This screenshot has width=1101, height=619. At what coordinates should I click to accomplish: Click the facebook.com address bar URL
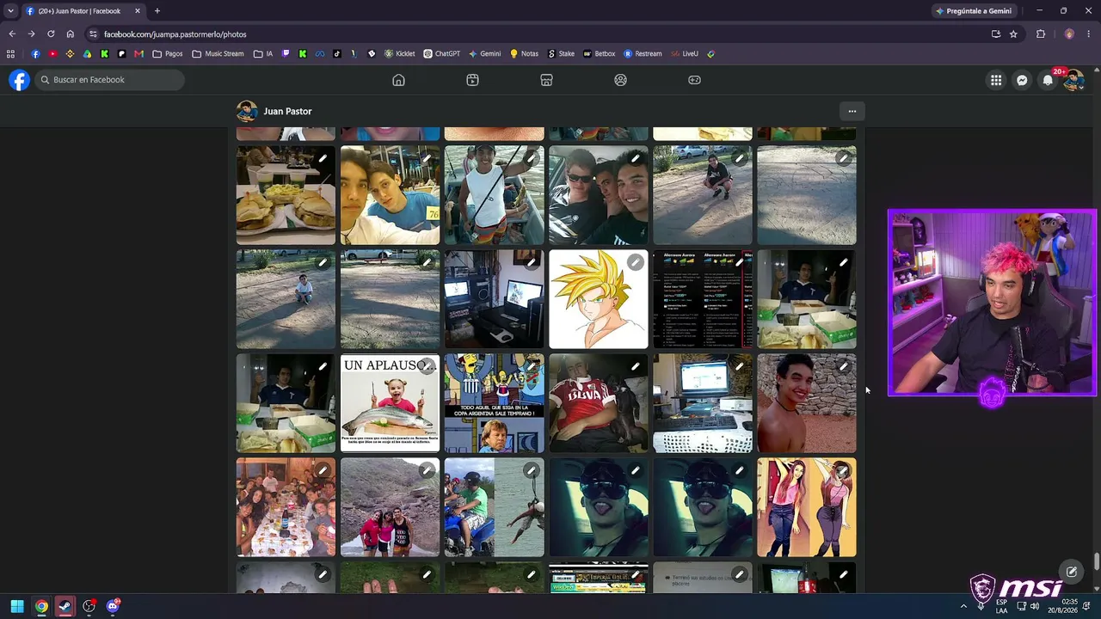pyautogui.click(x=175, y=34)
